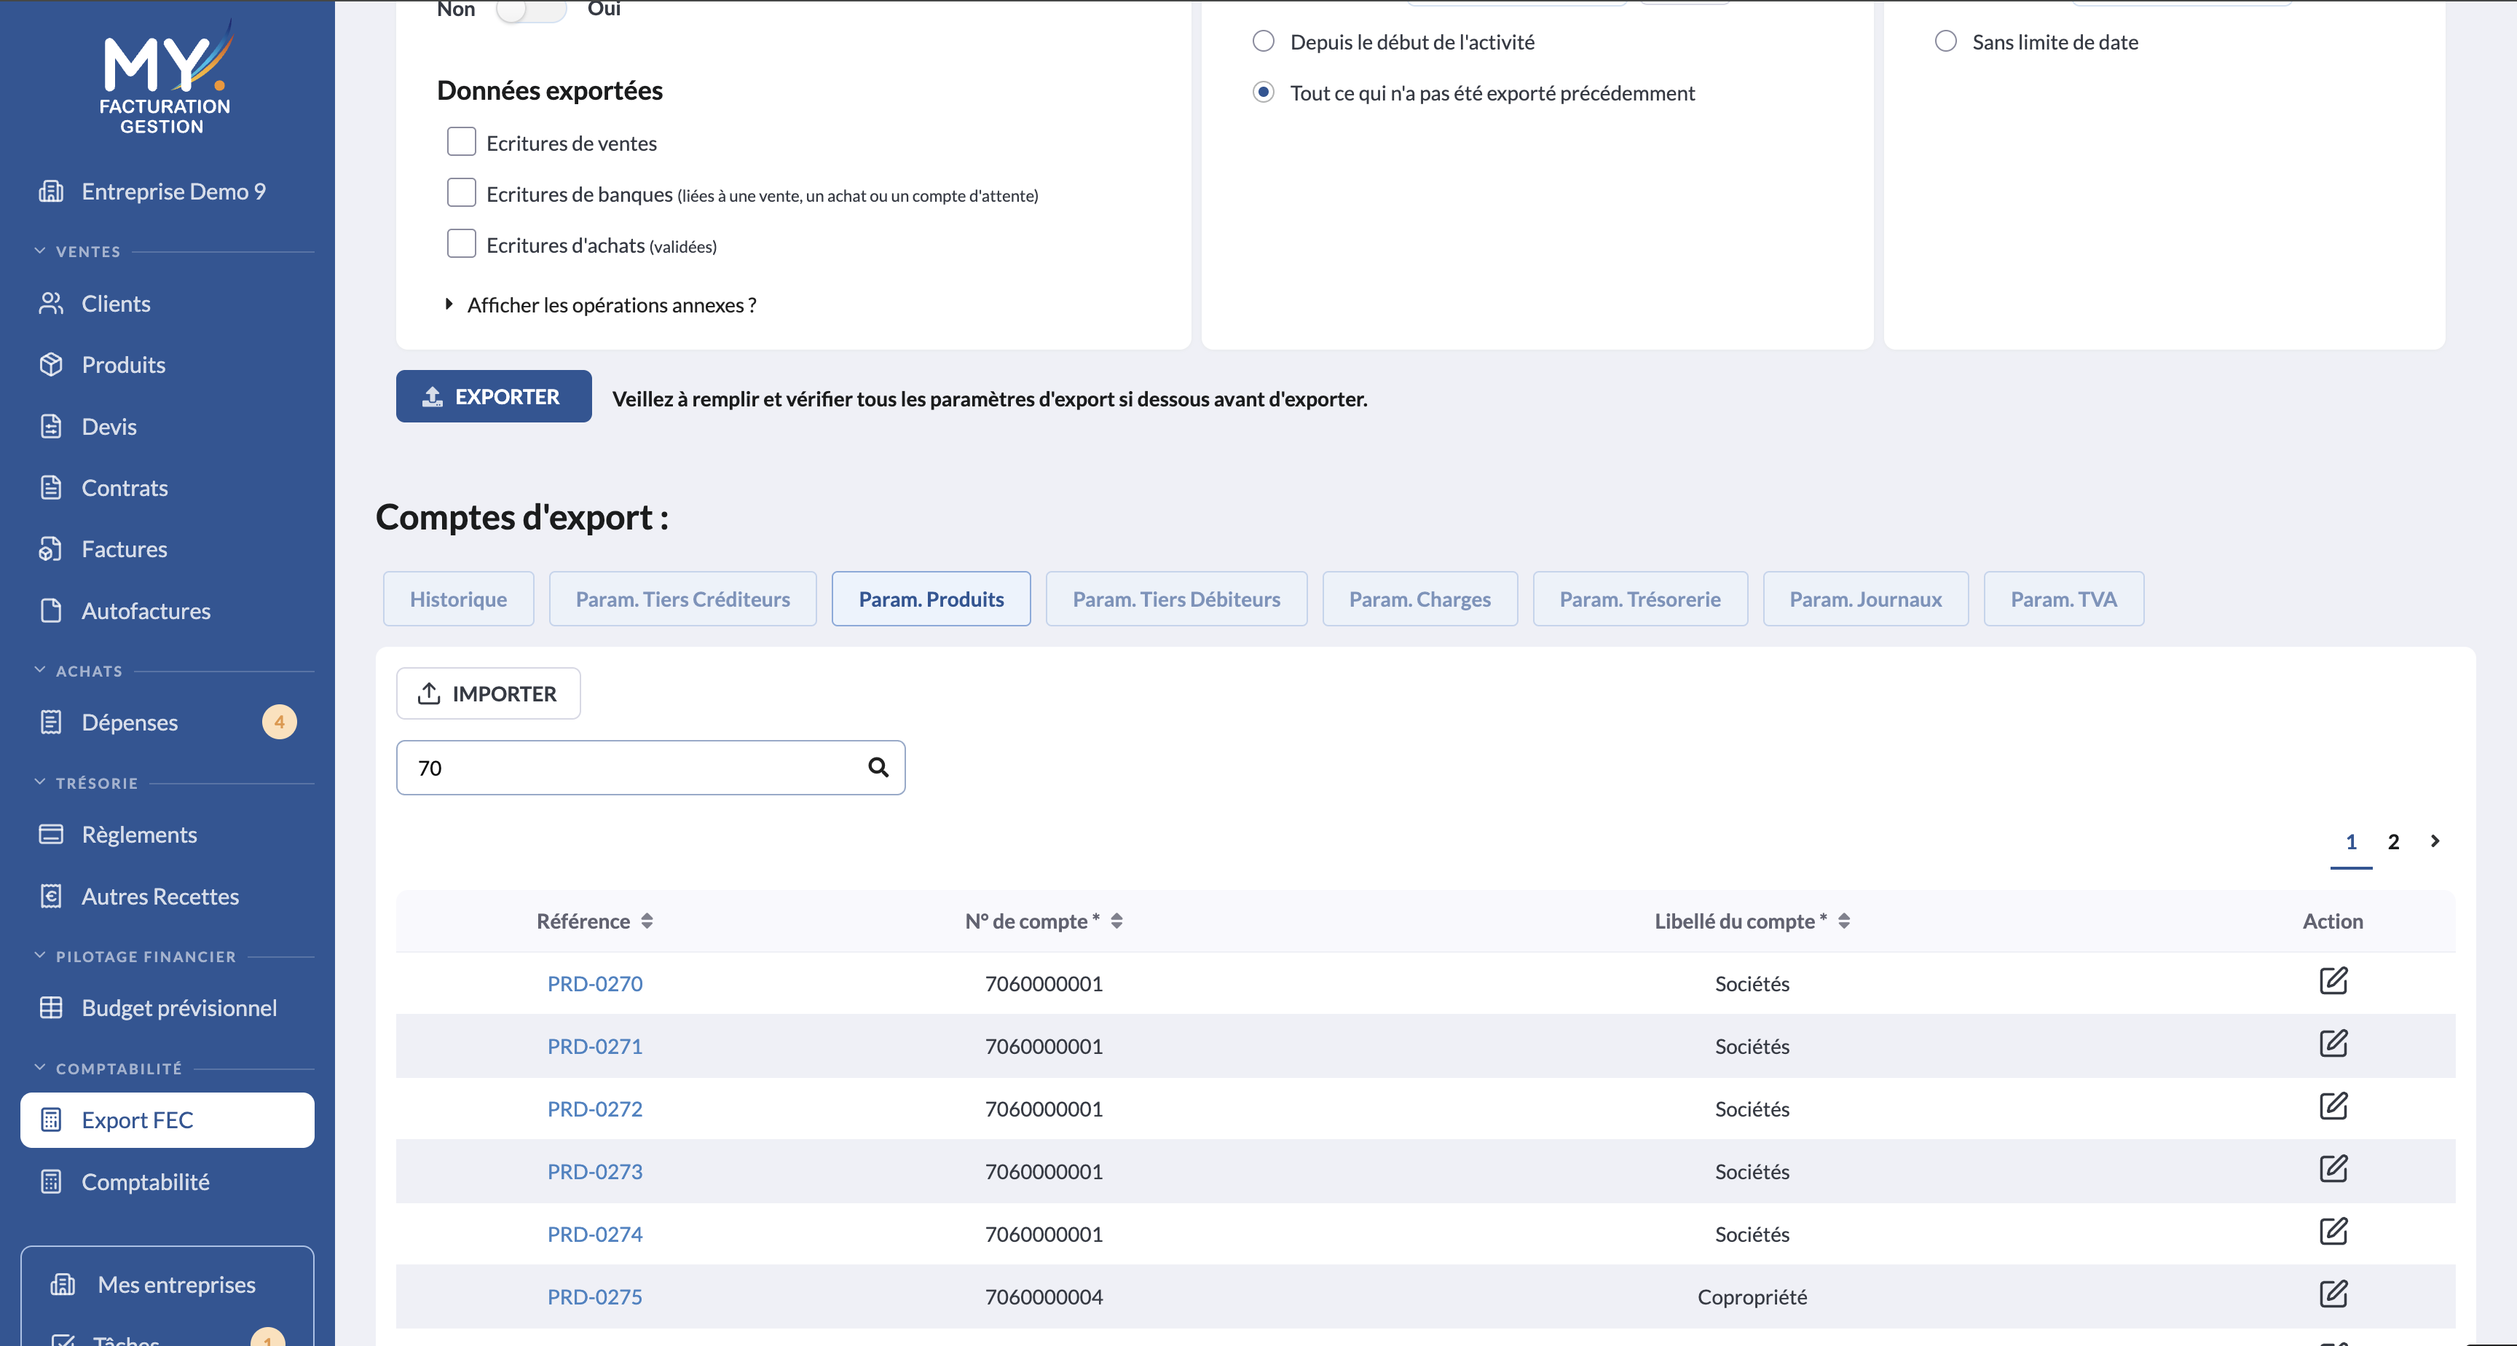Click the Clients people icon
2517x1346 pixels.
click(51, 304)
